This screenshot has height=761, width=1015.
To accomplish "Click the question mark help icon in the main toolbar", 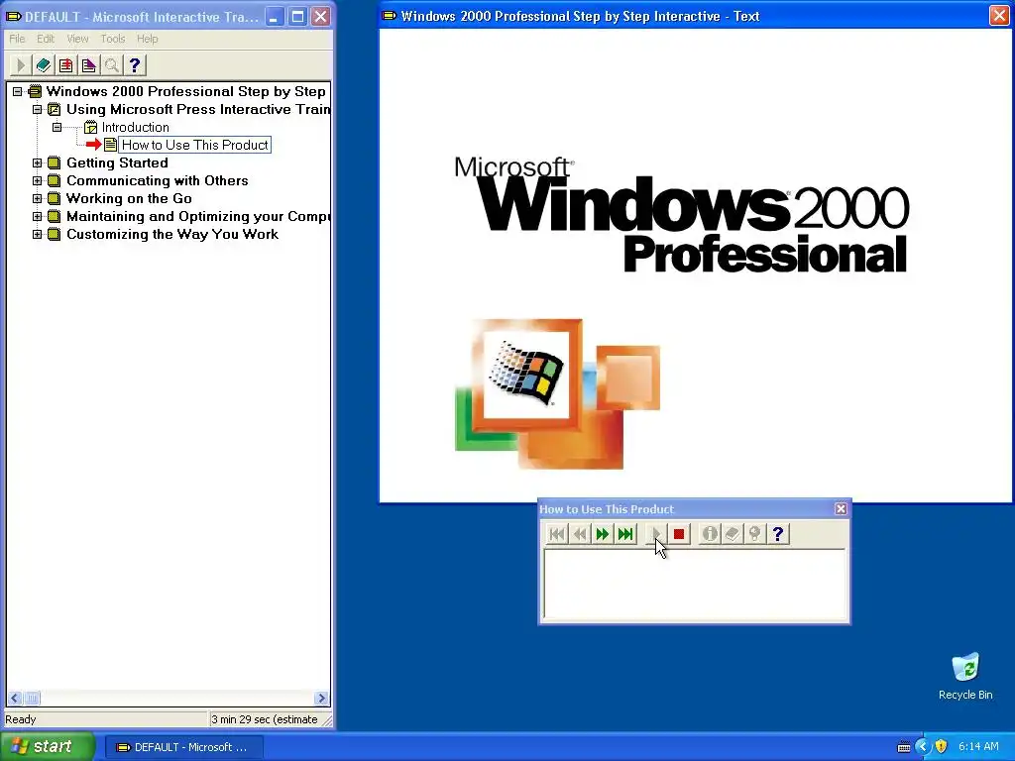I will pyautogui.click(x=135, y=65).
